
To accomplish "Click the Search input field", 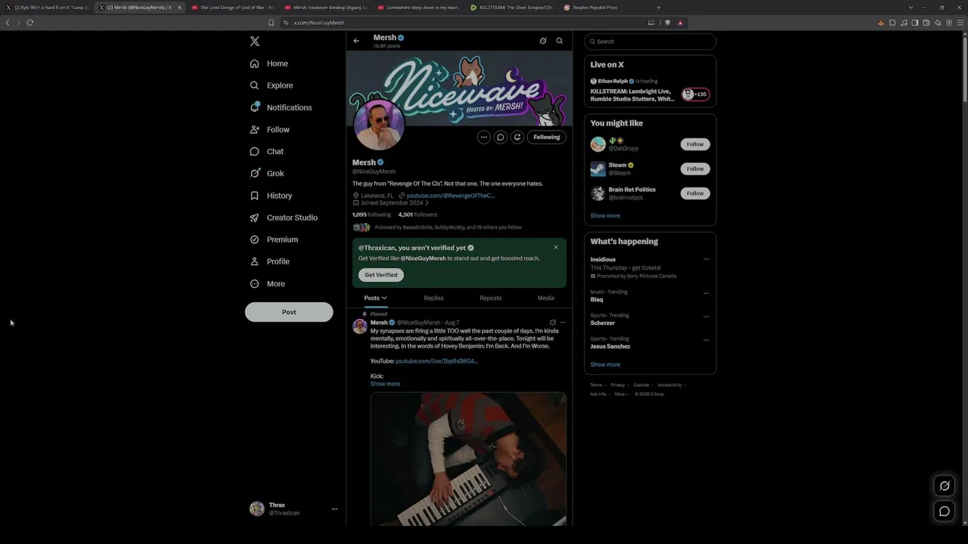I will coord(650,42).
